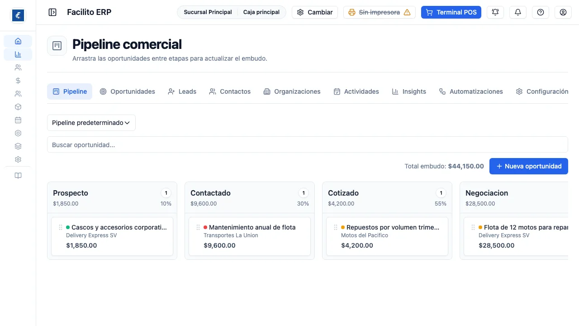Click the 30% probability in Contactado

(303, 204)
